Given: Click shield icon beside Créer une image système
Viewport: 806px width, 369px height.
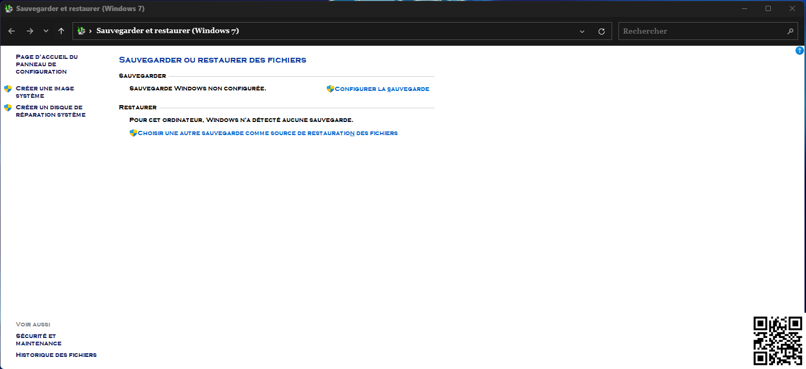Looking at the screenshot, I should pyautogui.click(x=8, y=88).
